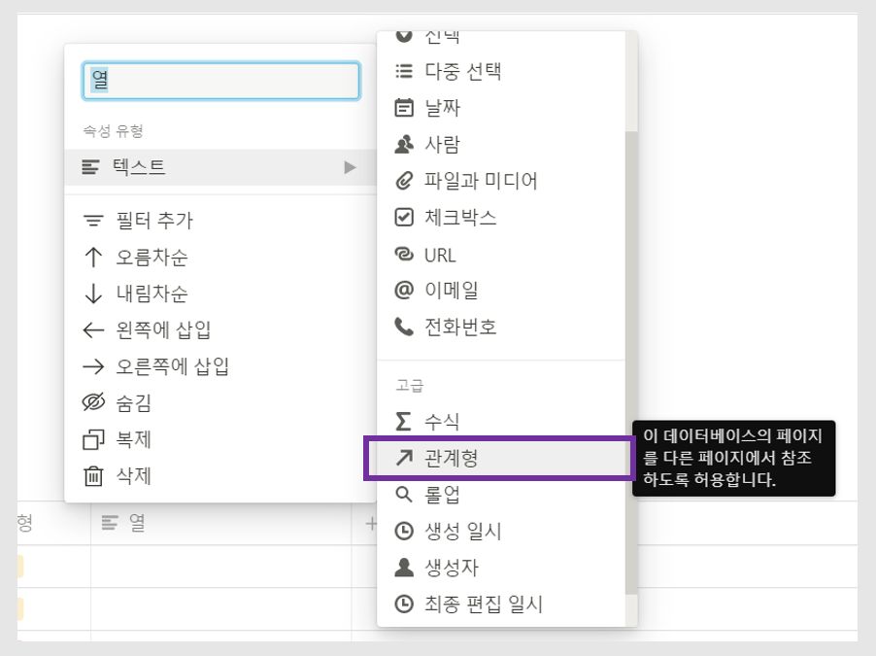Click the multi-select list icon next to 다중 선택

404,71
